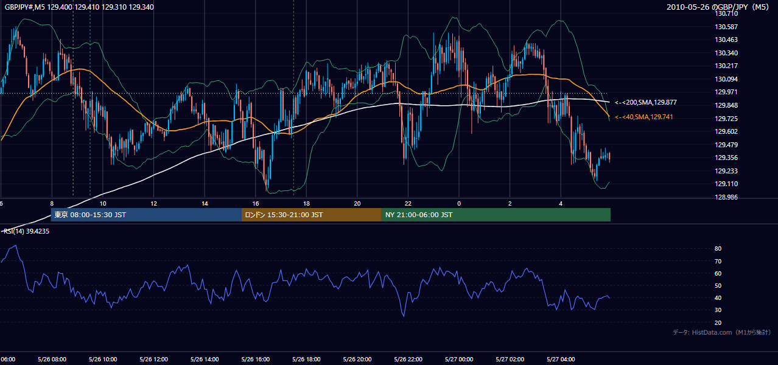Viewport: 778px width, 365px height.
Task: Click the RSI scale value 20
Action: tap(718, 322)
